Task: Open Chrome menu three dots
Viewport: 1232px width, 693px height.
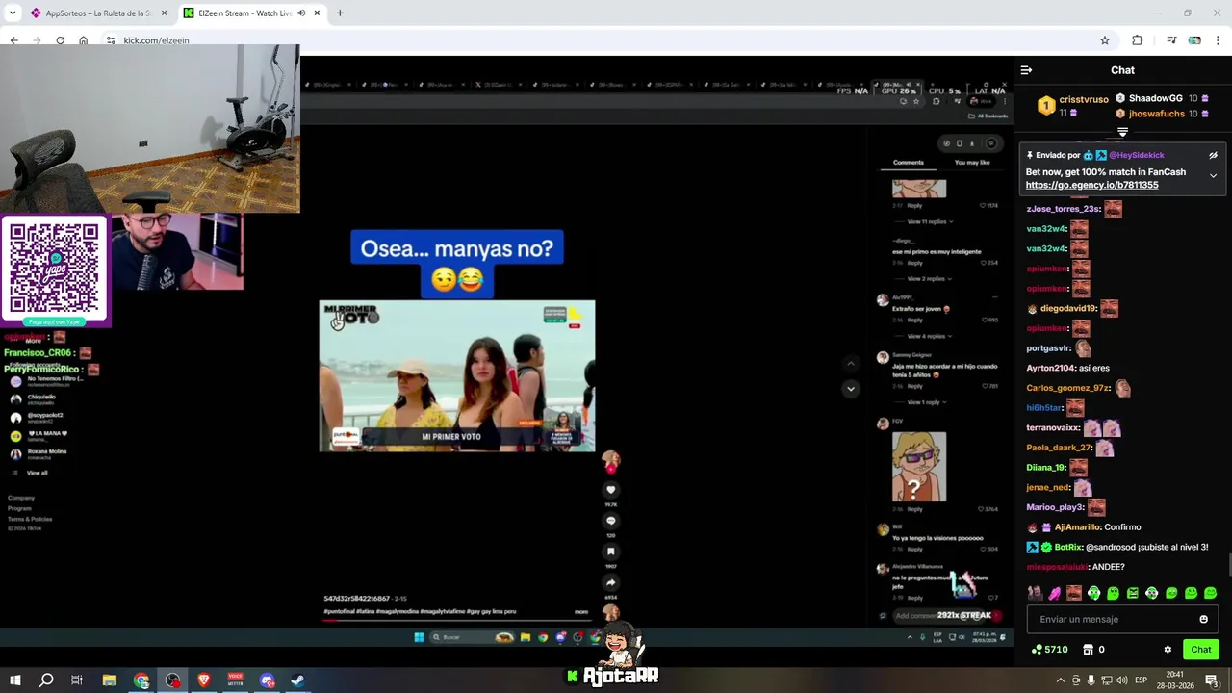Action: [1219, 40]
